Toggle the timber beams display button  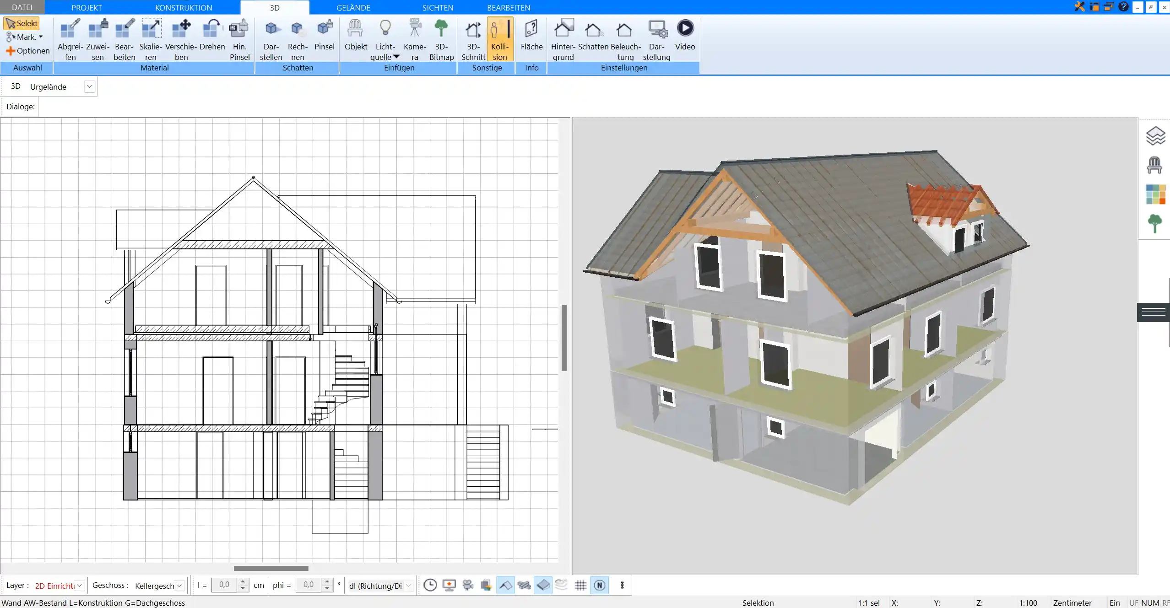[x=524, y=585]
